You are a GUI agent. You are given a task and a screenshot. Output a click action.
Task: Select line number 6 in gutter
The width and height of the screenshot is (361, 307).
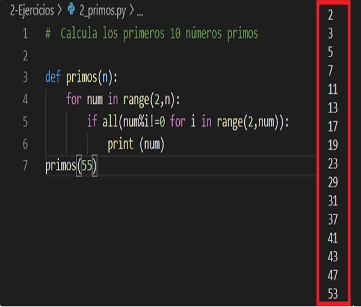click(25, 144)
